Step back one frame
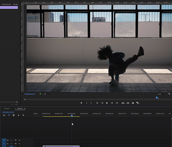 (102, 103)
